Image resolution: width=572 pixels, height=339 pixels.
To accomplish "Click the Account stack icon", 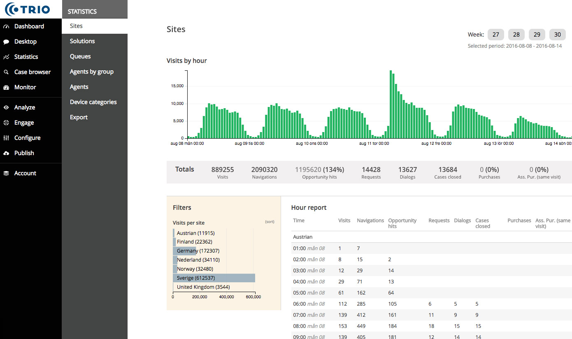I will click(x=6, y=173).
